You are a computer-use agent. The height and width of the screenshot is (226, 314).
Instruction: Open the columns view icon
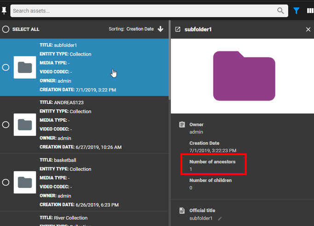tap(310, 11)
